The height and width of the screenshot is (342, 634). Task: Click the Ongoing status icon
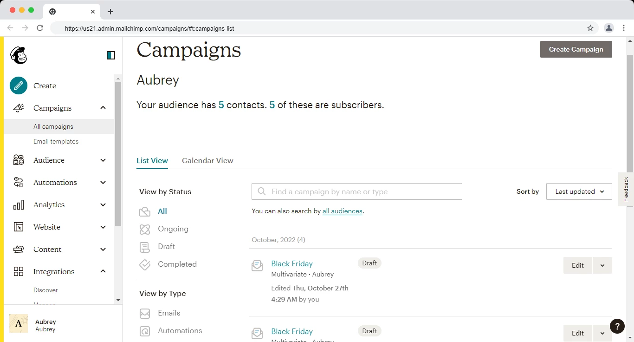145,229
